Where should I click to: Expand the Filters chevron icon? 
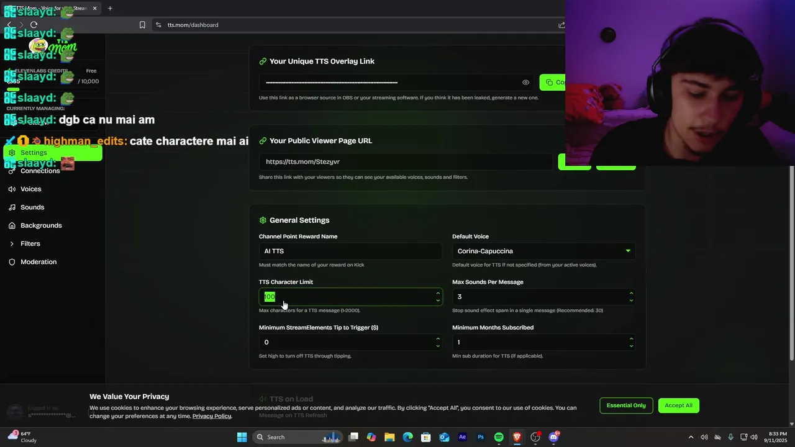(12, 243)
